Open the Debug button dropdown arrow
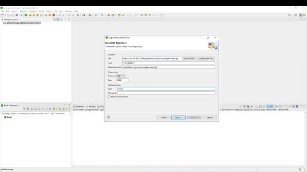Image resolution: width=307 pixels, height=172 pixels. (81, 15)
